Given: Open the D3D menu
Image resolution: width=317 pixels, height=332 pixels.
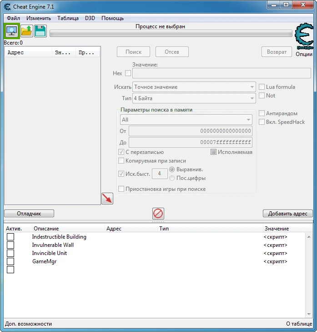Looking at the screenshot, I should 90,18.
